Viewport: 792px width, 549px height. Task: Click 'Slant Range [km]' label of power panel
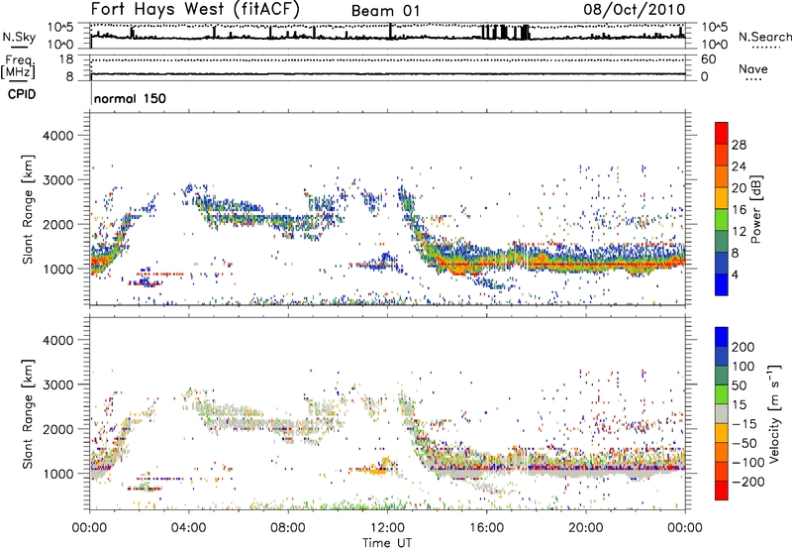click(28, 209)
